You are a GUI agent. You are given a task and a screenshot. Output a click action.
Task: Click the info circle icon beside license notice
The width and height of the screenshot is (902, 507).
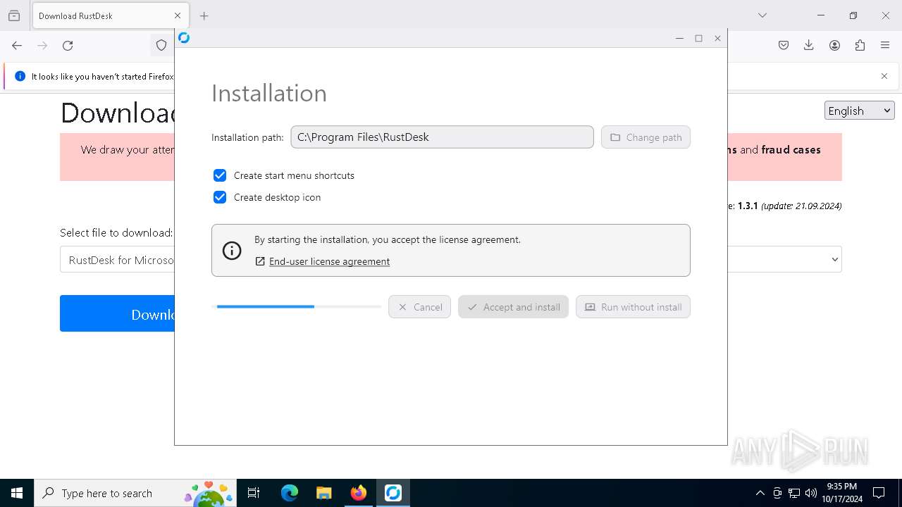tap(232, 250)
